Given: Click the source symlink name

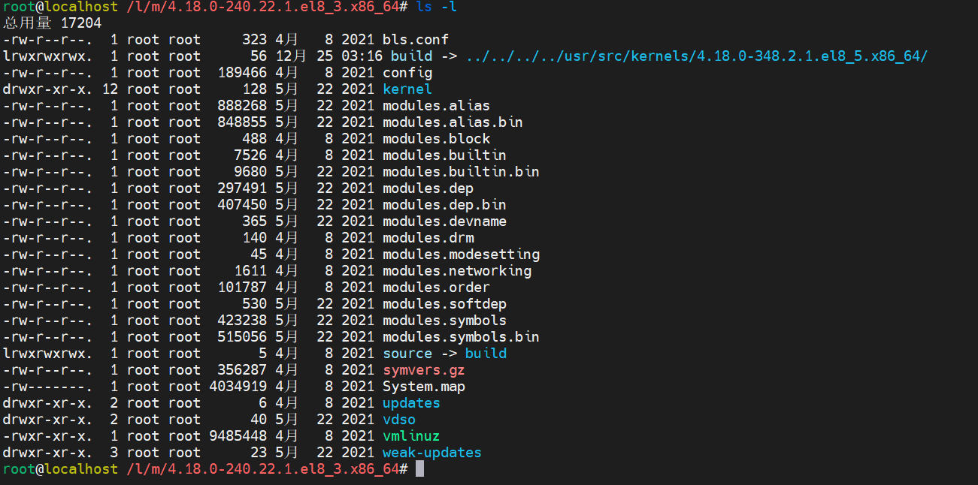Looking at the screenshot, I should 407,354.
